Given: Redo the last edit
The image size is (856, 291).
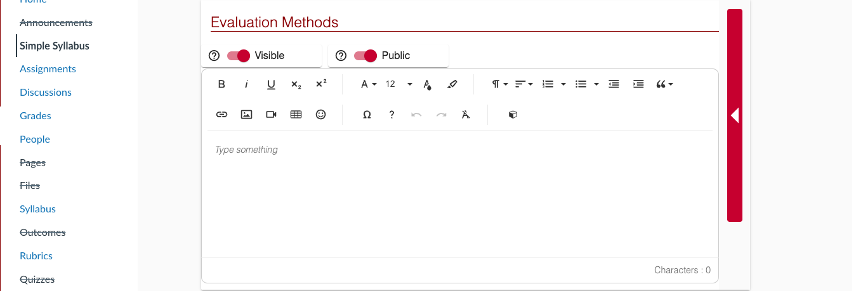Looking at the screenshot, I should point(441,115).
